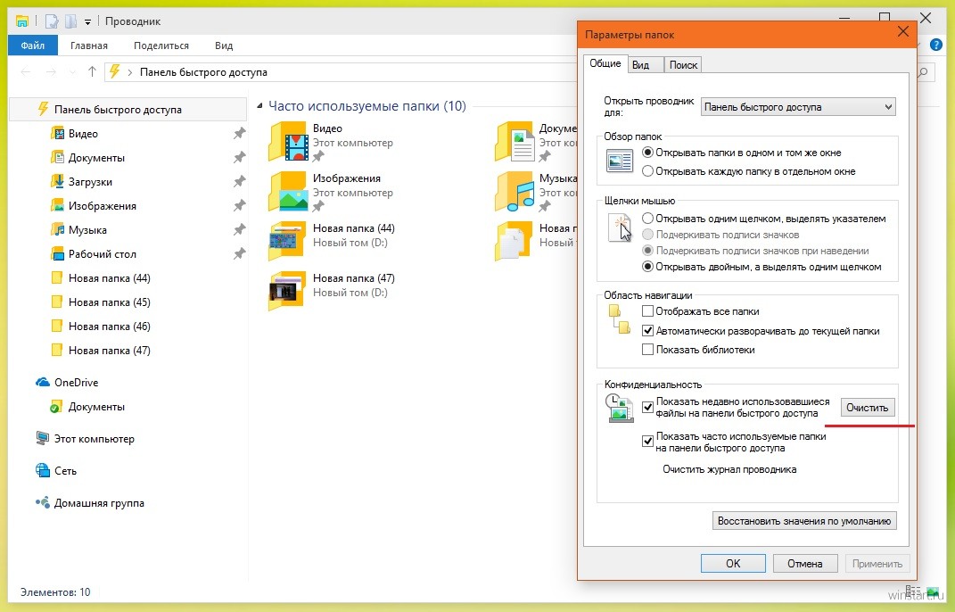Select double-click to open radio option
Viewport: 955px width, 612px height.
tap(648, 267)
